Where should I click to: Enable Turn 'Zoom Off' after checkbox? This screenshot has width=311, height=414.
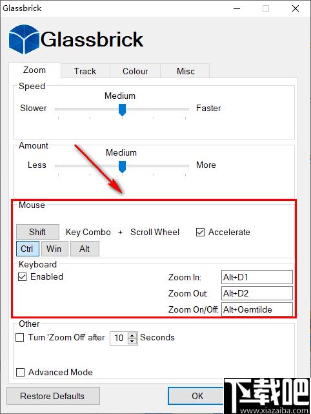click(x=20, y=337)
